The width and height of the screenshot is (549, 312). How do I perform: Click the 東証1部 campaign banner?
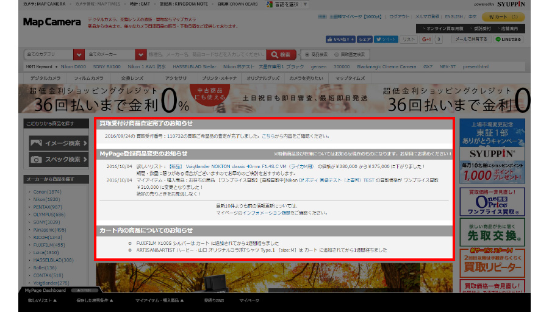click(x=492, y=151)
